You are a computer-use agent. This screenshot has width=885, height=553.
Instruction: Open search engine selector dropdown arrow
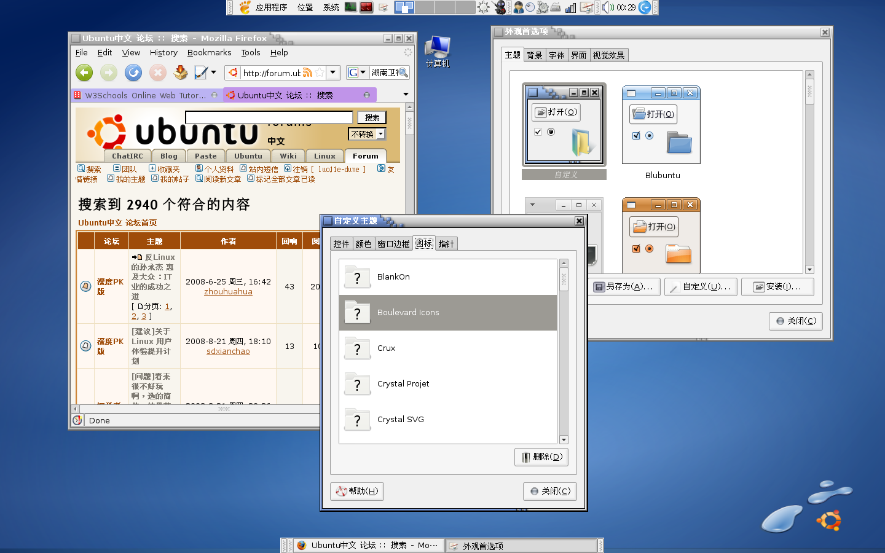point(363,73)
